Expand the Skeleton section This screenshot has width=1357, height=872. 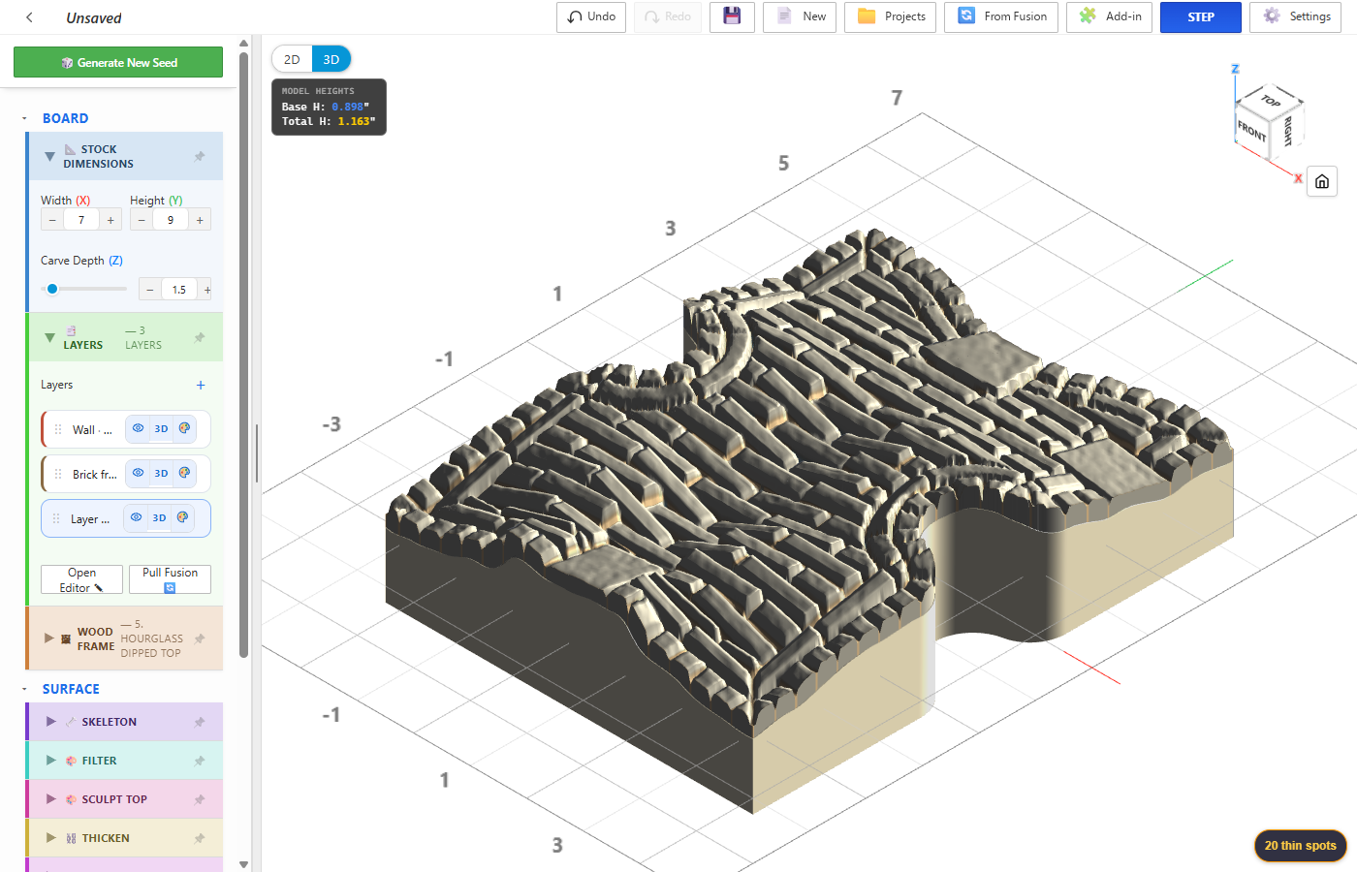(51, 722)
